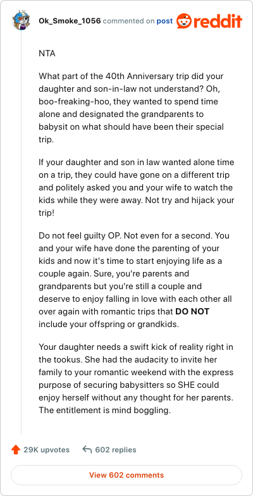Screen dimensions: 253x496
Task: Click the paragraph starting 'If your daughter'
Action: (x=136, y=188)
